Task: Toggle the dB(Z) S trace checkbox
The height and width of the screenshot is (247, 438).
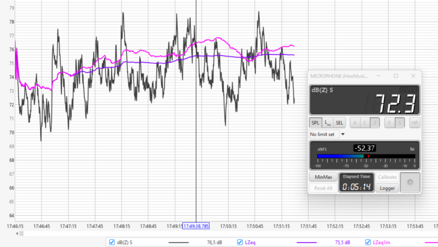Action: (x=112, y=242)
